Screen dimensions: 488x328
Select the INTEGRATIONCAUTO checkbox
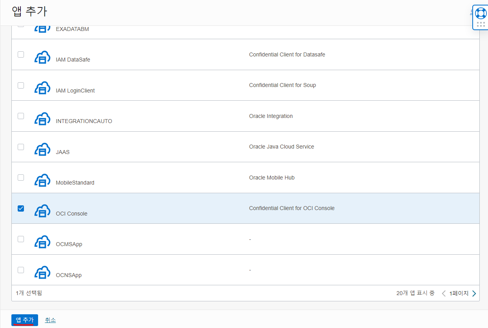(x=21, y=116)
